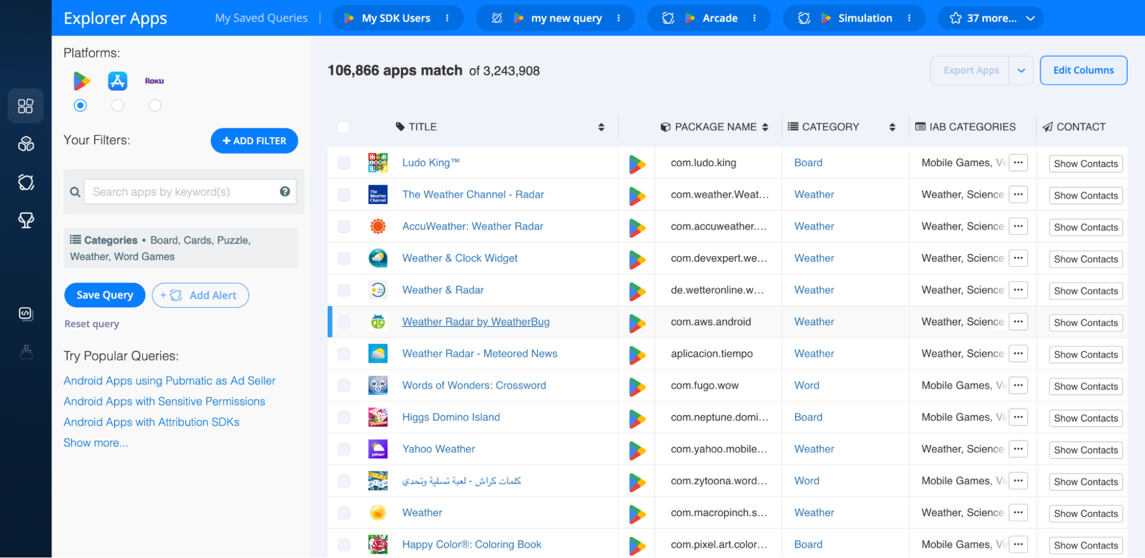Open Google Play icon for aplicacion.tiempo
Image resolution: width=1145 pixels, height=558 pixels.
coord(638,355)
